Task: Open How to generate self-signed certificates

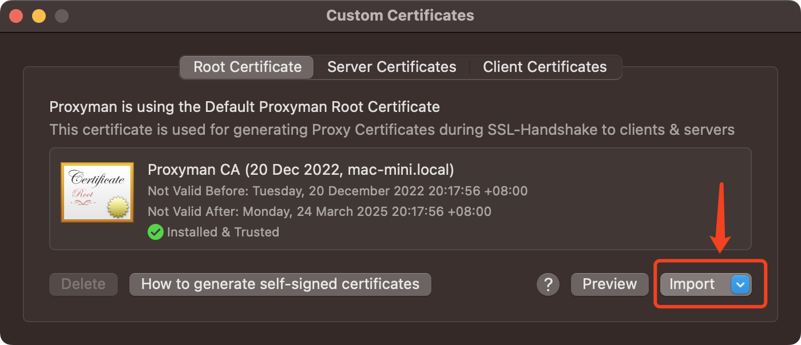Action: click(x=280, y=284)
